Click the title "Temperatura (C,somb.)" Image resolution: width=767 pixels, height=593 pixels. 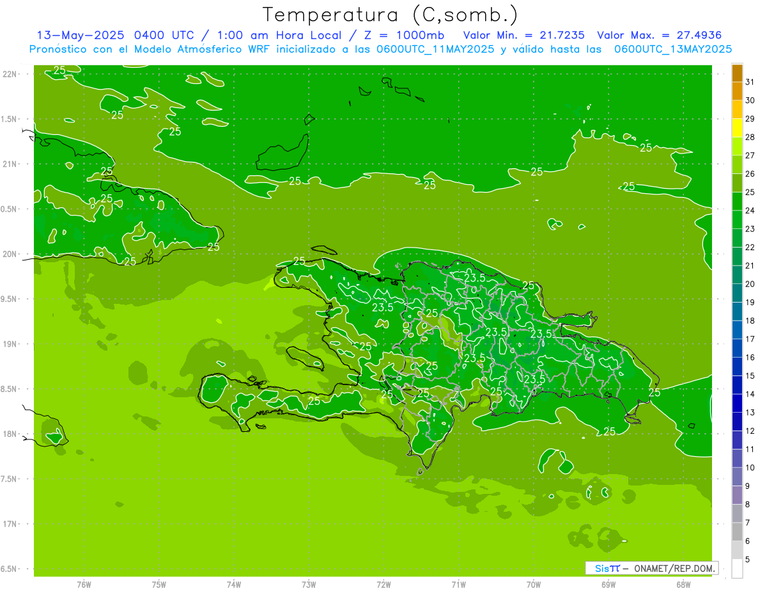(390, 15)
